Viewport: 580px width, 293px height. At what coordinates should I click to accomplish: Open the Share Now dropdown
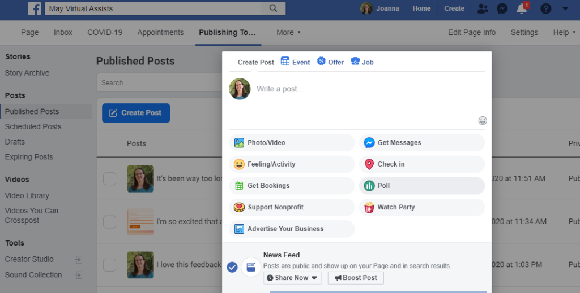pyautogui.click(x=292, y=278)
